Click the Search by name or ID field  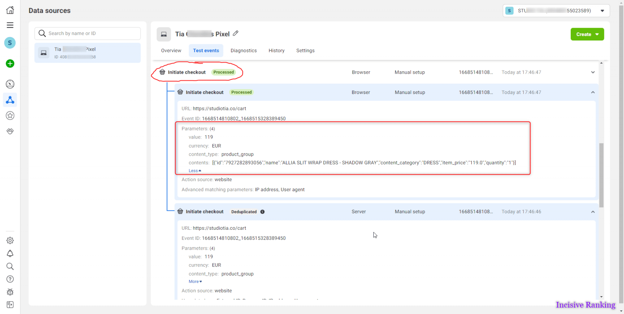[87, 33]
